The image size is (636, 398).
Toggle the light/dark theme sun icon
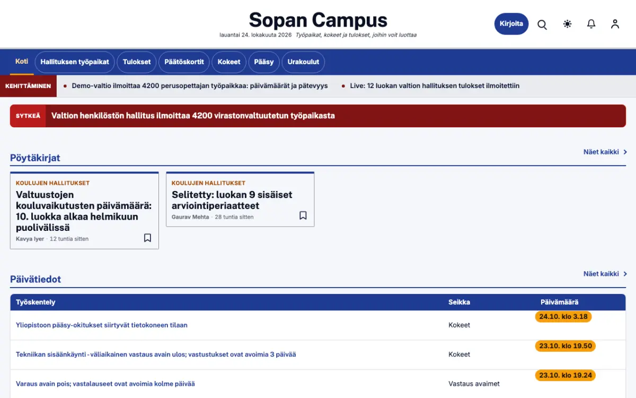(567, 24)
